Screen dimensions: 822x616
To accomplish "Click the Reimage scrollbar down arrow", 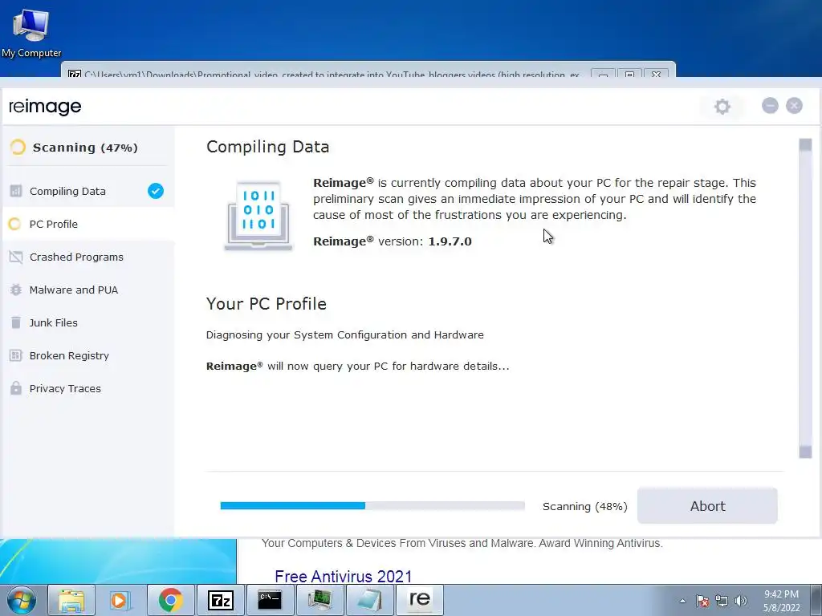I will coord(805,452).
